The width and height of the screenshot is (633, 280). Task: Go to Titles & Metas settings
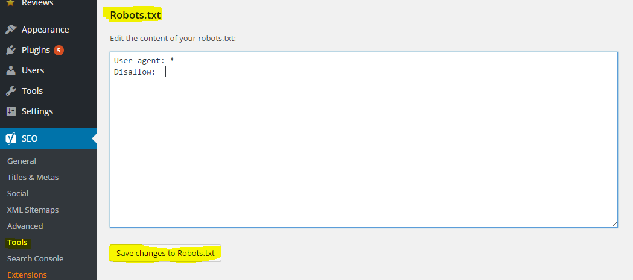click(x=33, y=177)
